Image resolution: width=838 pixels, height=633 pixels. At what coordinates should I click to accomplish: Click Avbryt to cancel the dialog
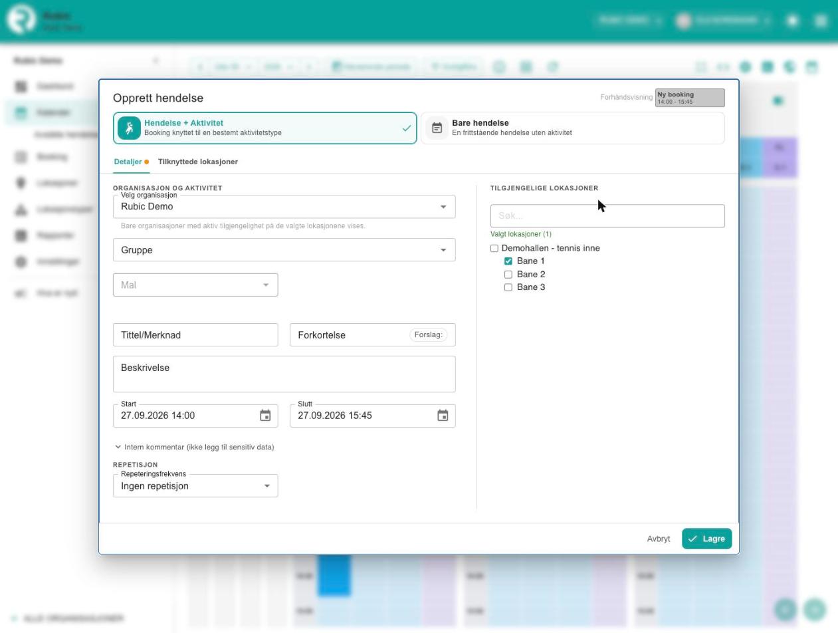pyautogui.click(x=659, y=539)
